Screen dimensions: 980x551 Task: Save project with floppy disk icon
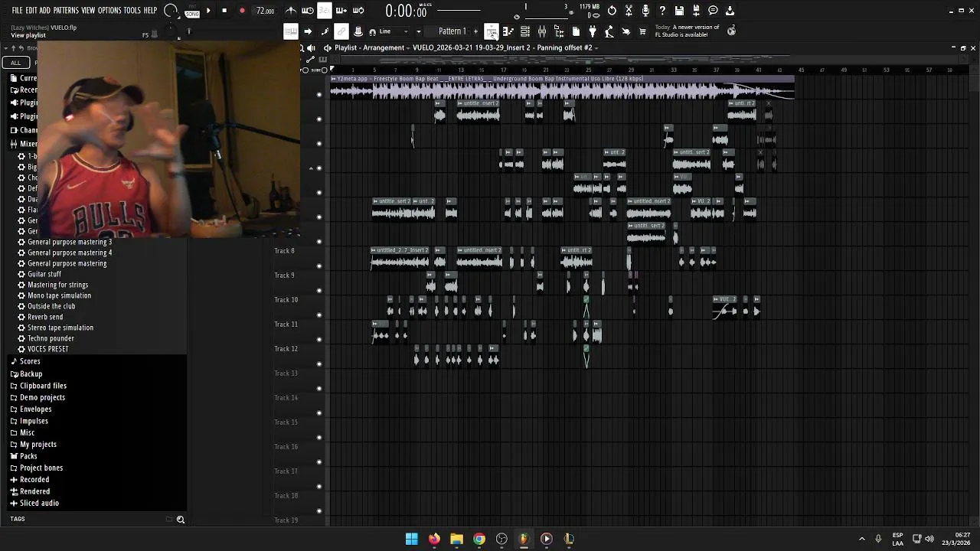point(679,11)
